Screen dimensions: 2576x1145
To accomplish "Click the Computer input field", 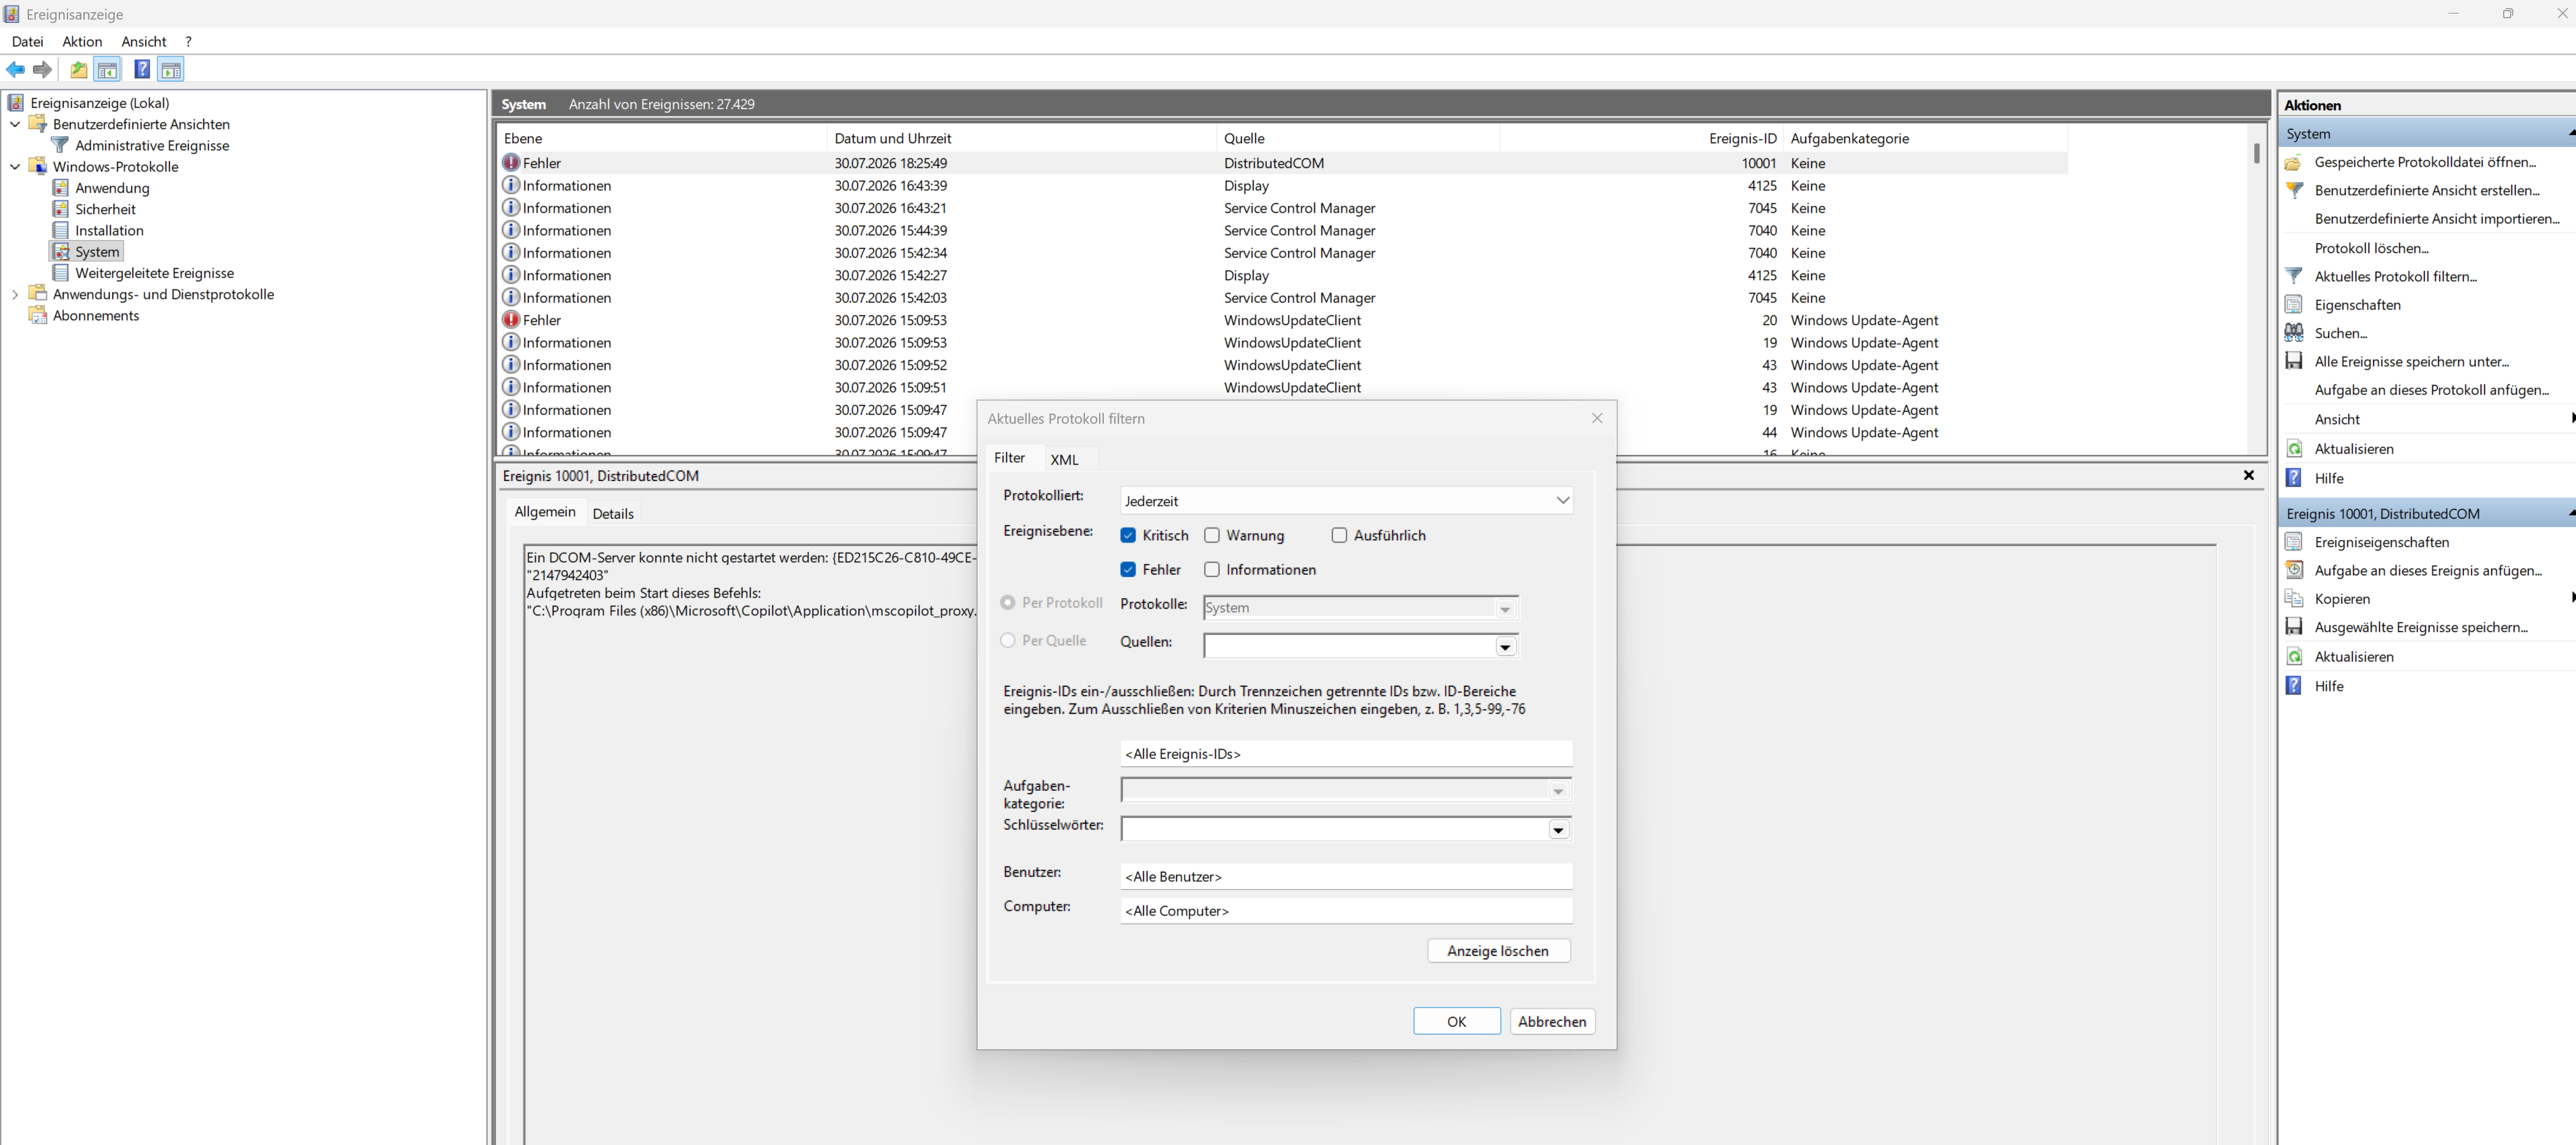I will coord(1346,910).
